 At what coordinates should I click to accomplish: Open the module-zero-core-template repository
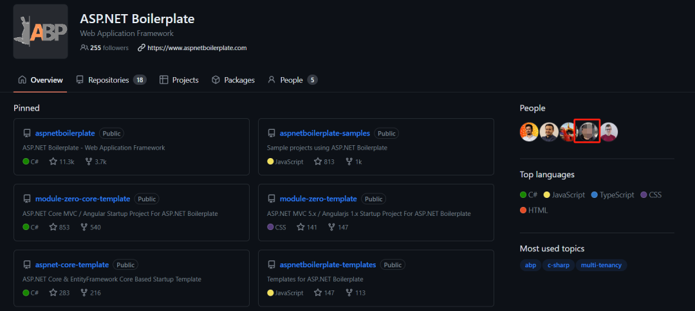point(82,199)
